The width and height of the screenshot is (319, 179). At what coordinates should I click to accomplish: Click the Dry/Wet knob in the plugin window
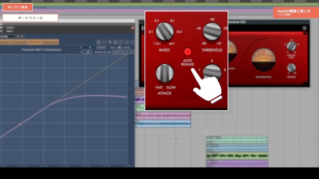tap(291, 68)
